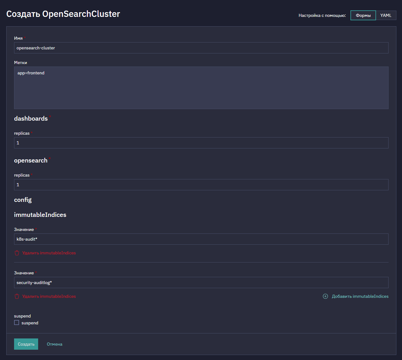The width and height of the screenshot is (402, 360).
Task: Click the k8s-audit* value field
Action: (201, 239)
